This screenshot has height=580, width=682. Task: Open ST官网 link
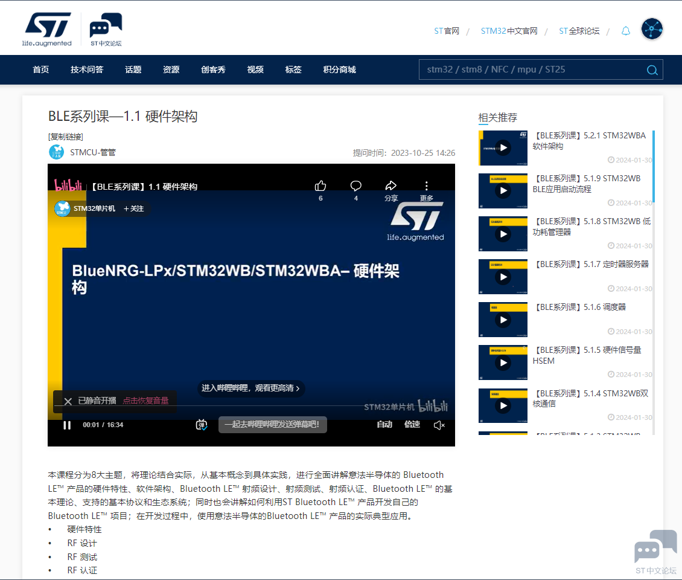pyautogui.click(x=447, y=31)
